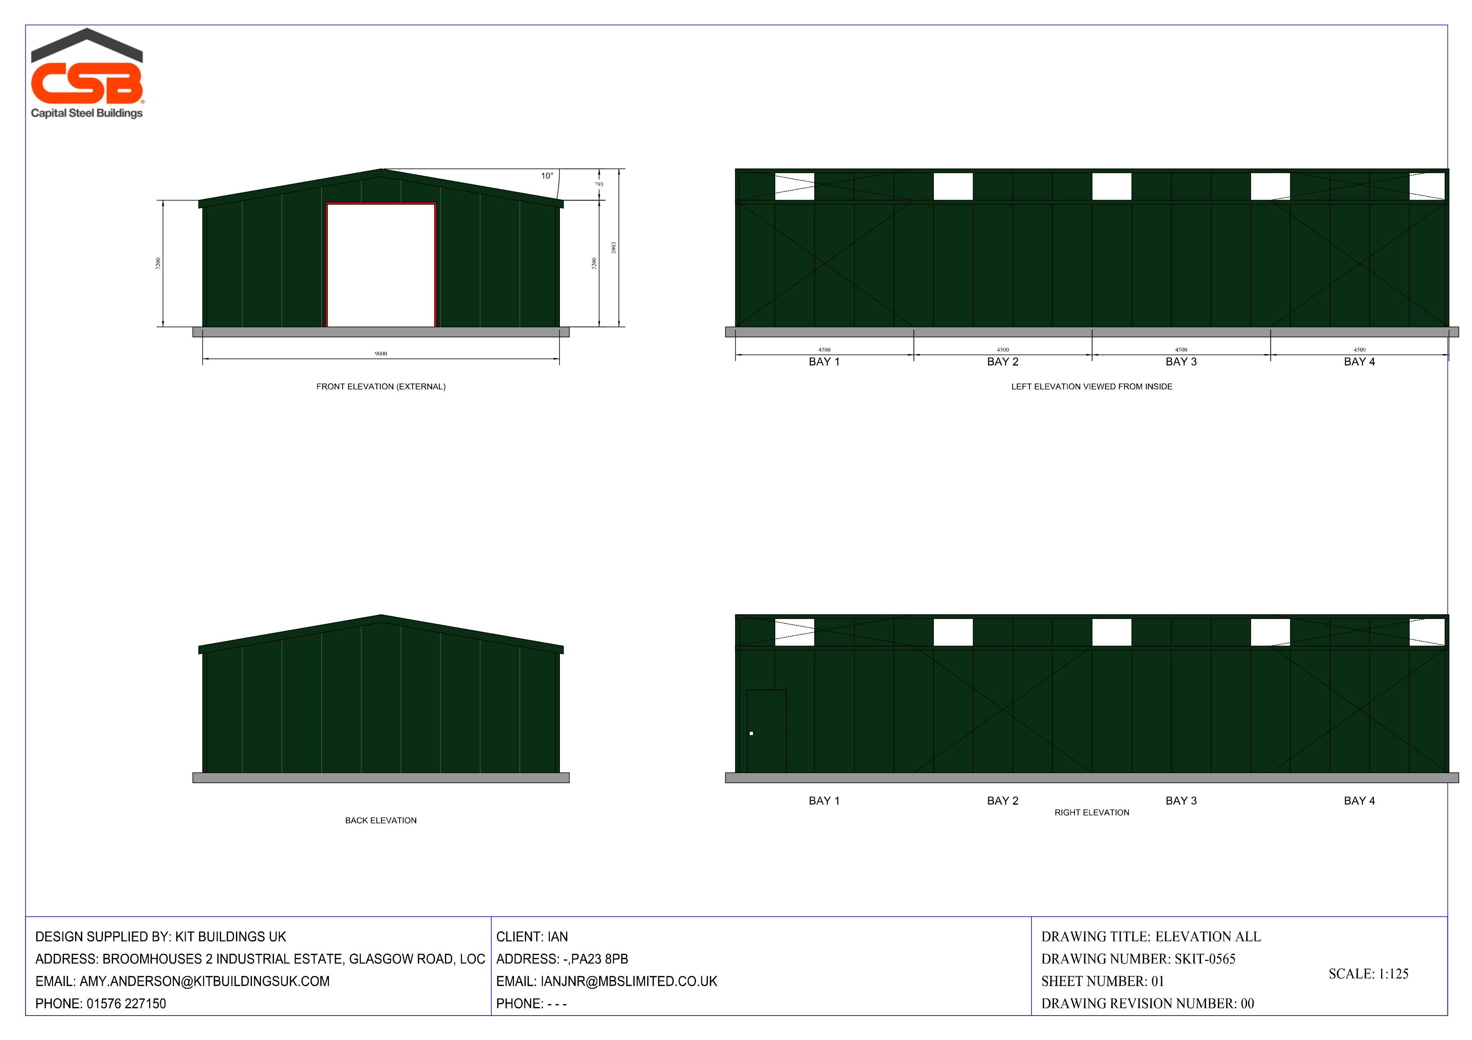Screen dimensions: 1472x1040
Task: Click the 4500 dimension above left elevation BAY 4
Action: pyautogui.click(x=1359, y=350)
